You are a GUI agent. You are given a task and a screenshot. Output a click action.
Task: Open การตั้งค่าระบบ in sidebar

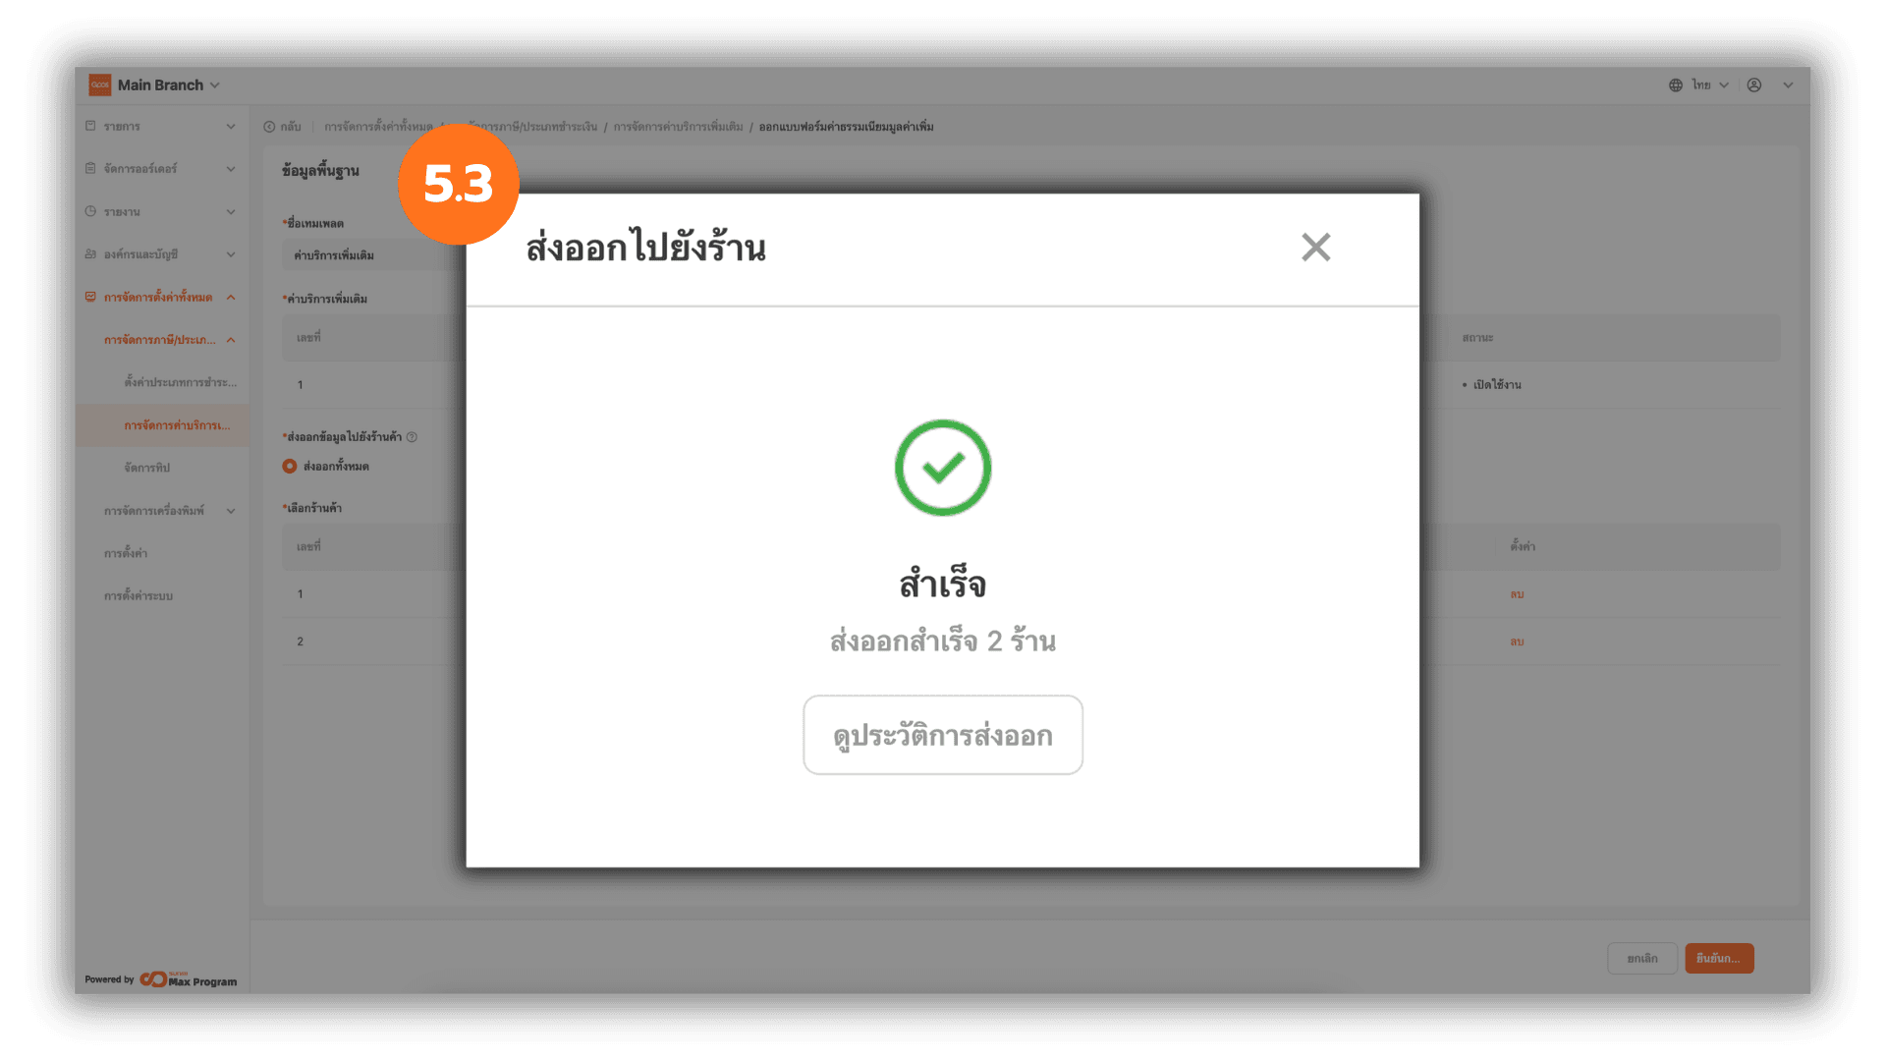tap(139, 596)
